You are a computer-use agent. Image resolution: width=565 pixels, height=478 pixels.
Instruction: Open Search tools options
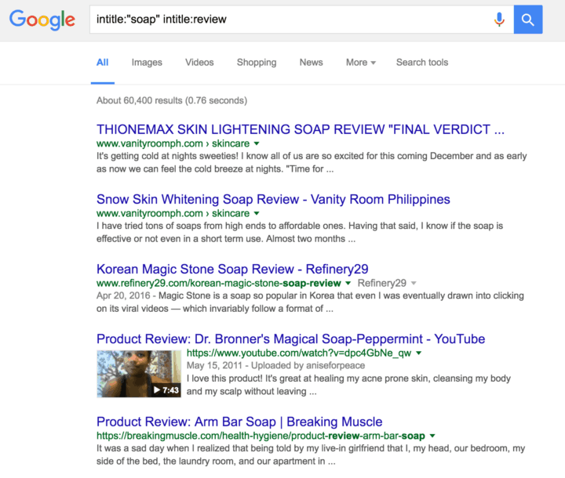coord(422,63)
